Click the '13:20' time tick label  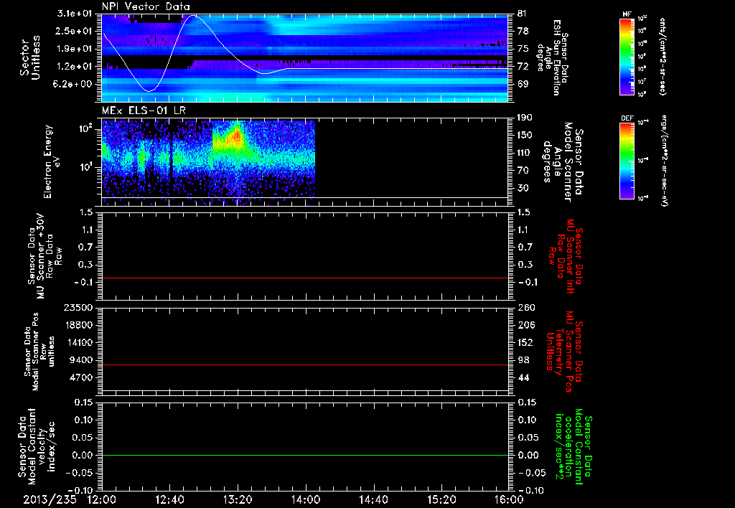click(x=238, y=499)
